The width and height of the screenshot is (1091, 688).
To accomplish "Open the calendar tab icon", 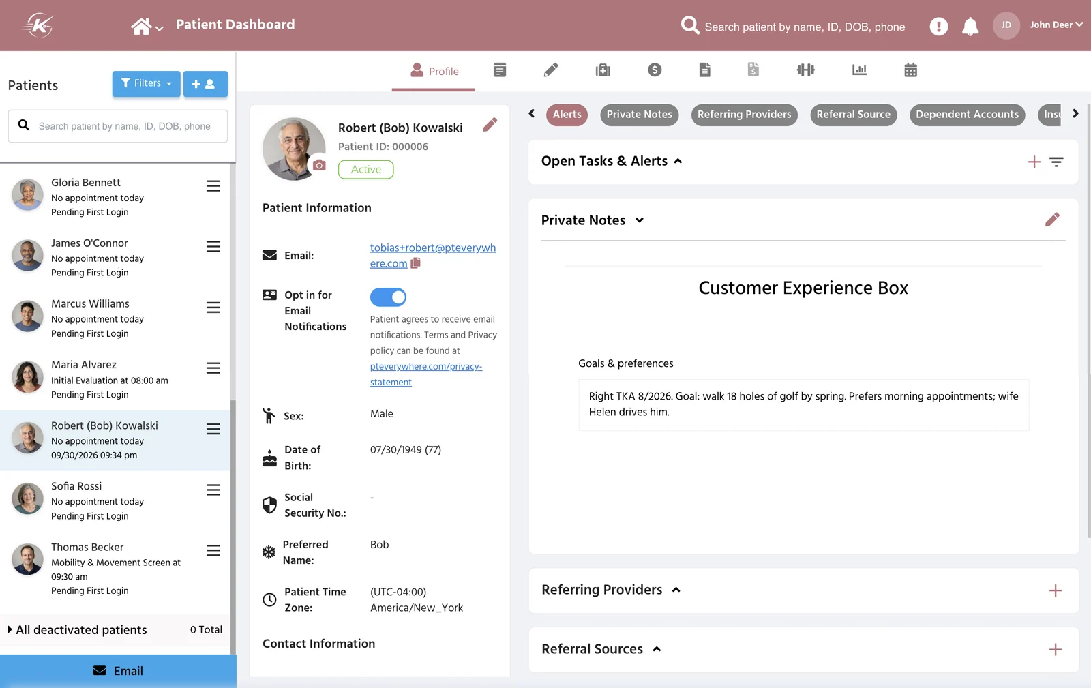I will click(911, 70).
